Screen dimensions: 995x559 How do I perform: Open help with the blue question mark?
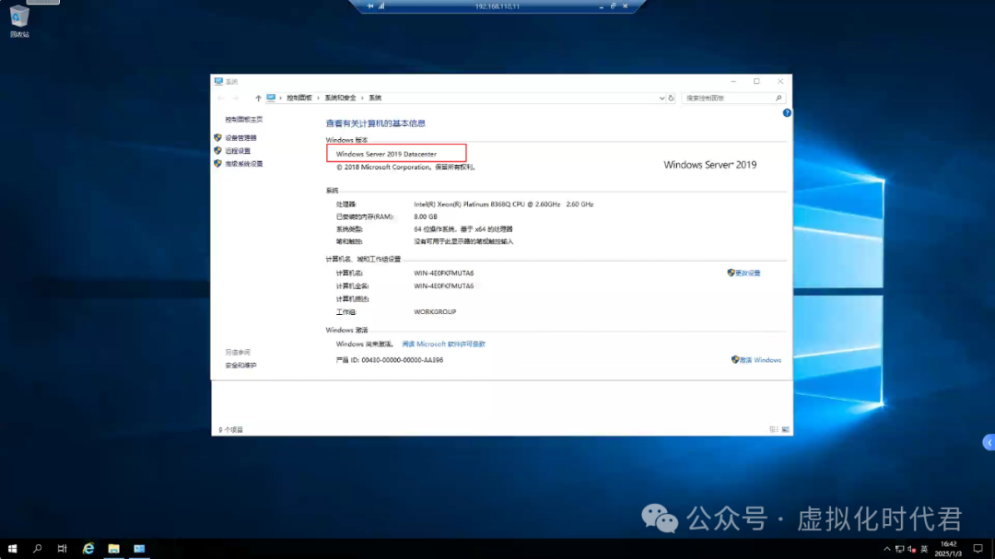pyautogui.click(x=787, y=113)
